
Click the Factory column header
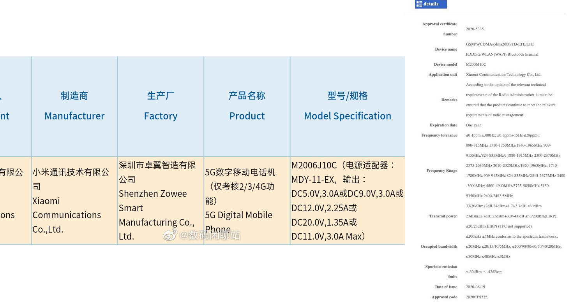(x=161, y=106)
